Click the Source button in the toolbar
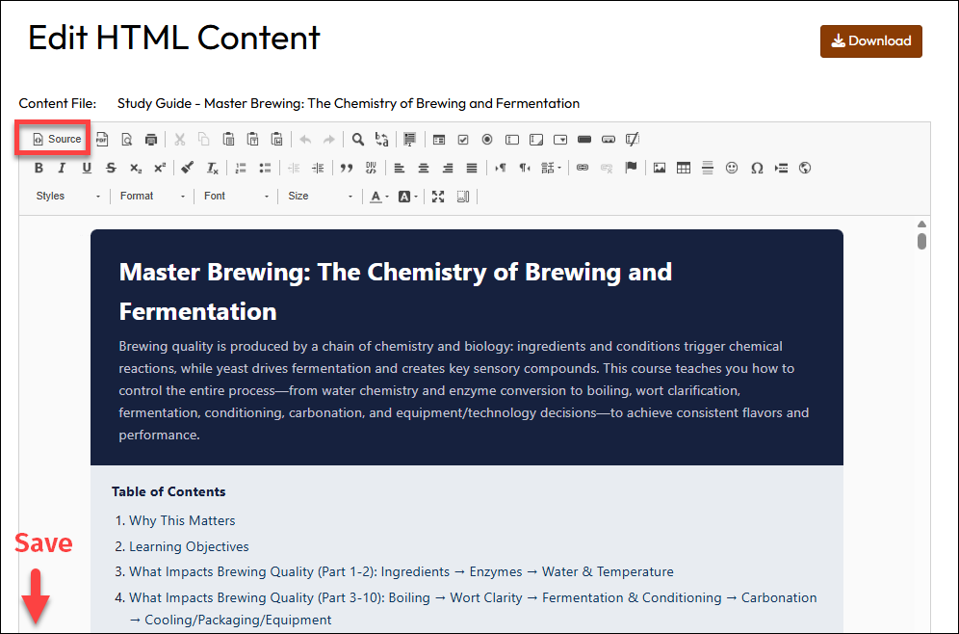 coord(57,139)
